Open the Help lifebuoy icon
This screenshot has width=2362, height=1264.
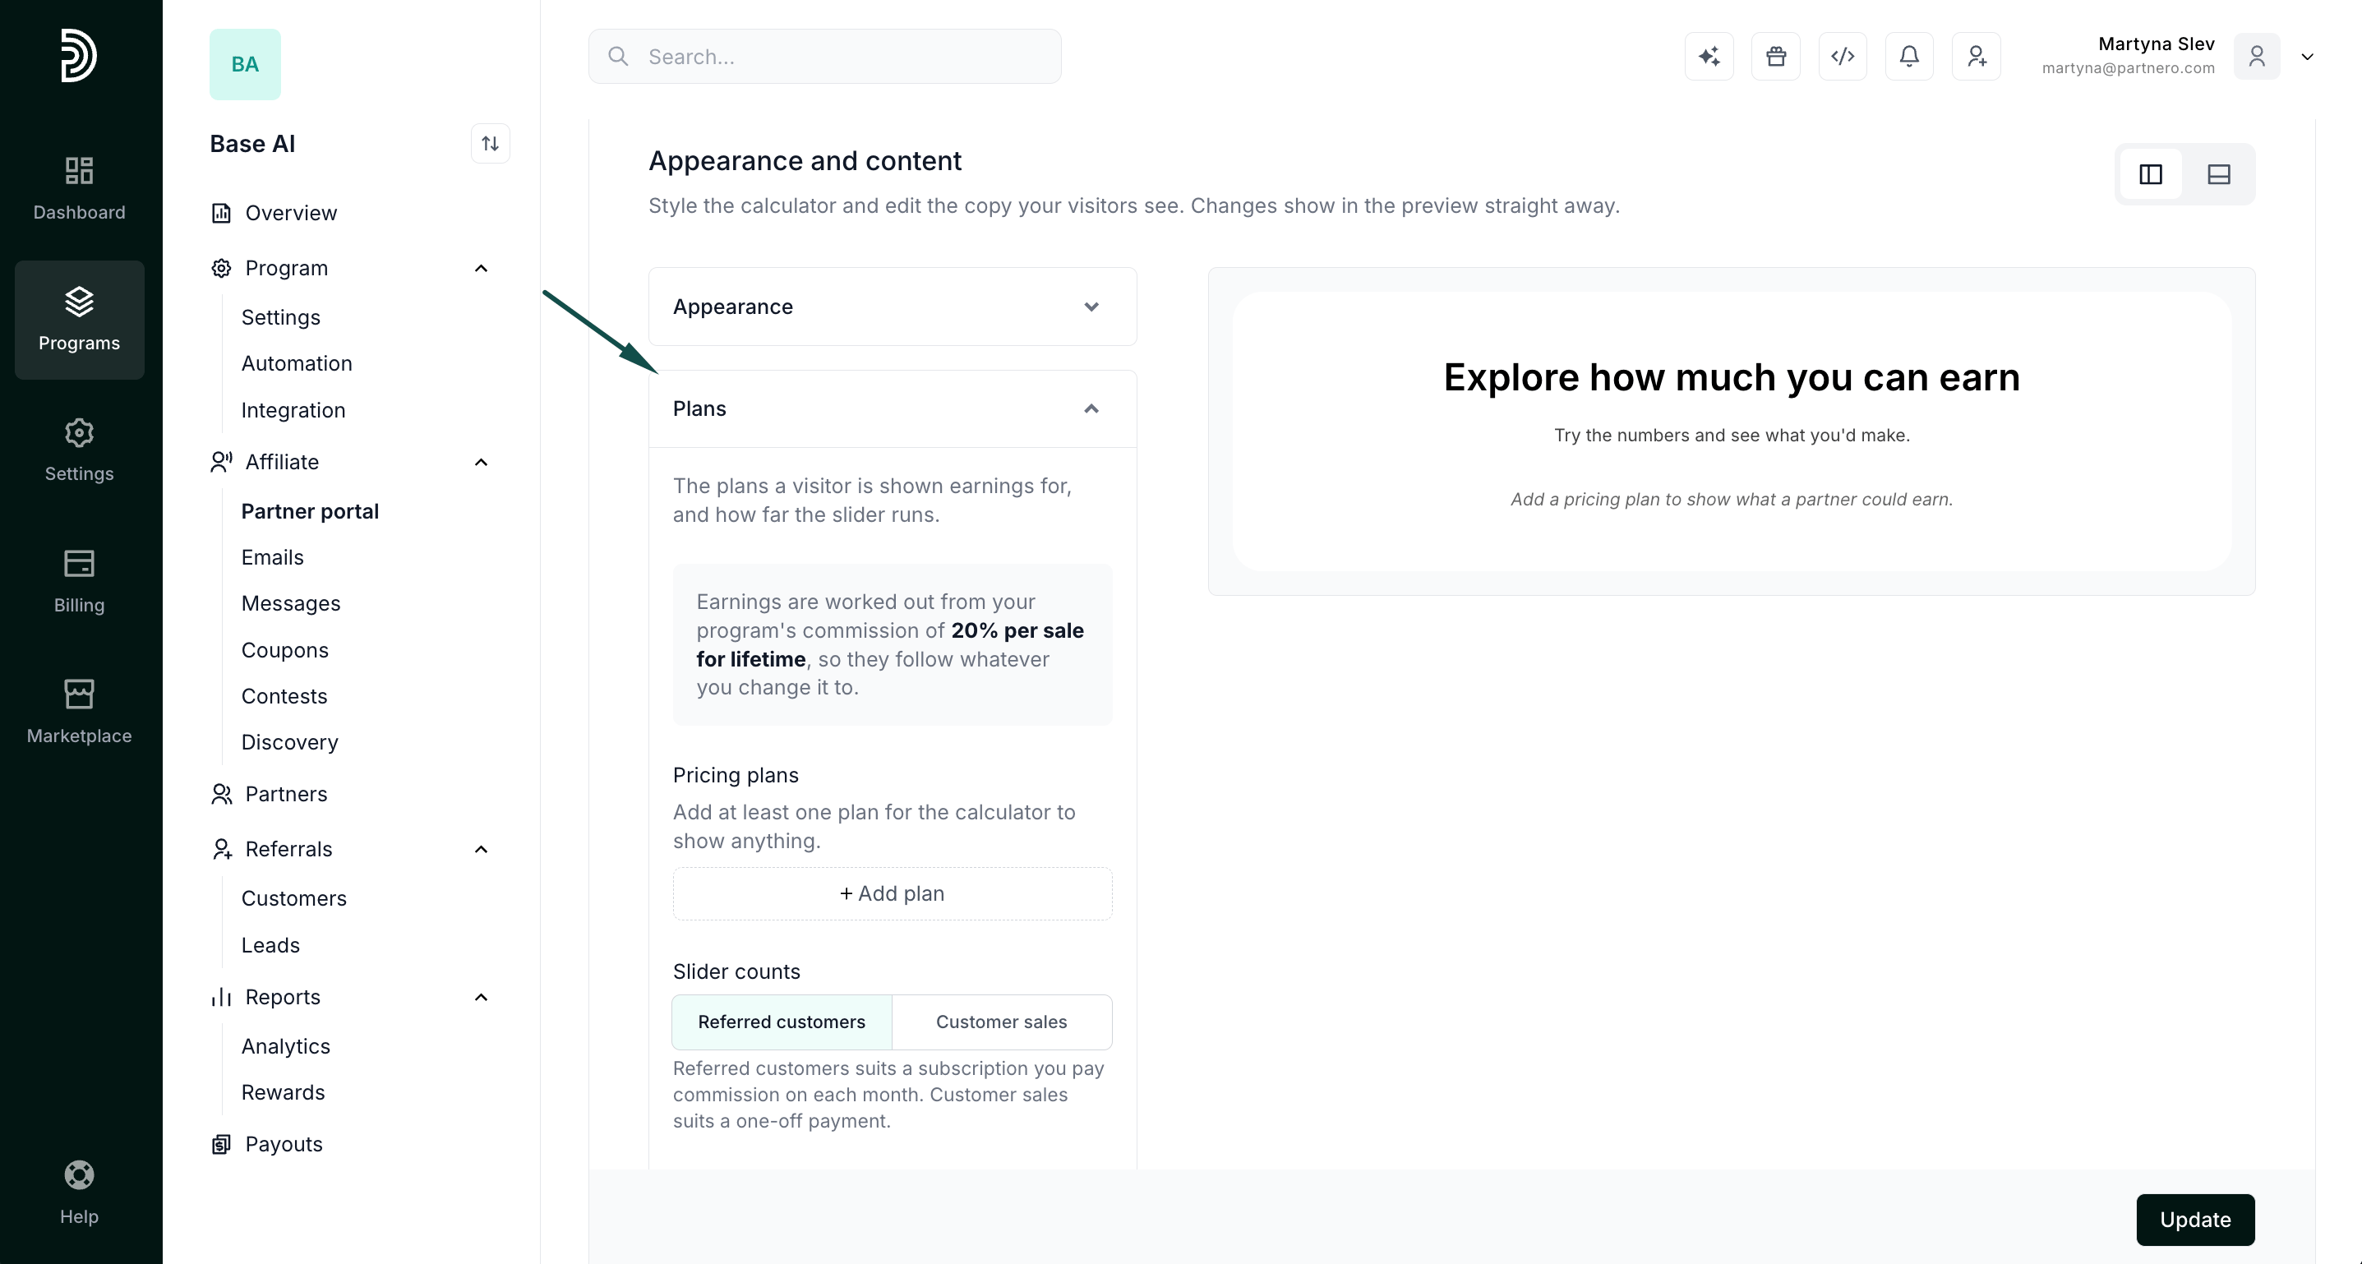(x=79, y=1192)
